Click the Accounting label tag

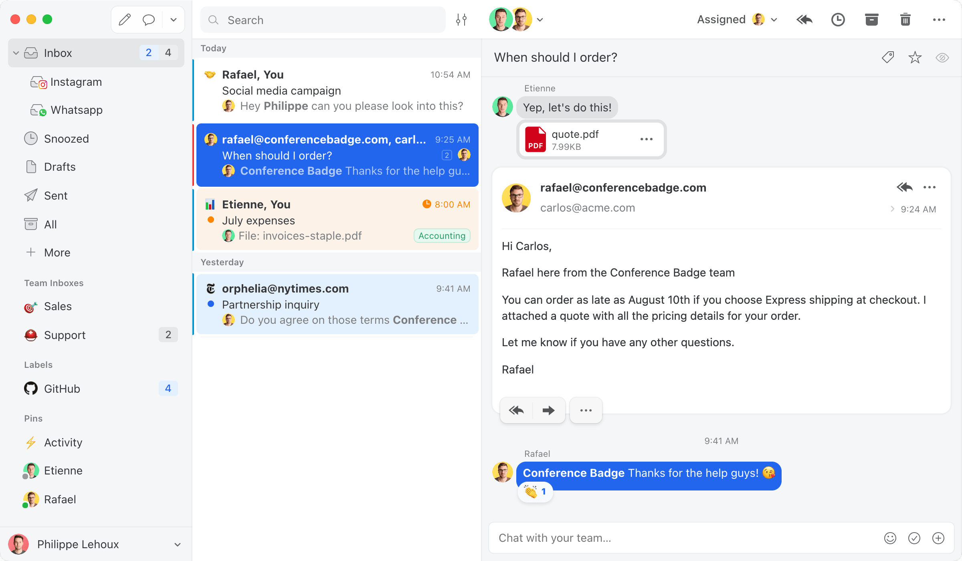pyautogui.click(x=442, y=236)
